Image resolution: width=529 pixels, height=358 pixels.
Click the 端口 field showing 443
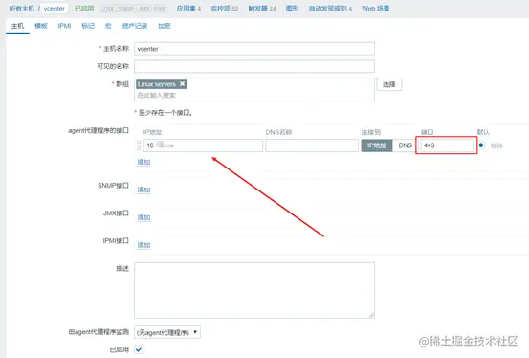(447, 145)
